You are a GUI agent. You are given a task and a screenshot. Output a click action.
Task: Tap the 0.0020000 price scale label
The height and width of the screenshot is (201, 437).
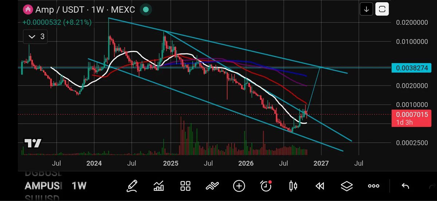pos(411,86)
